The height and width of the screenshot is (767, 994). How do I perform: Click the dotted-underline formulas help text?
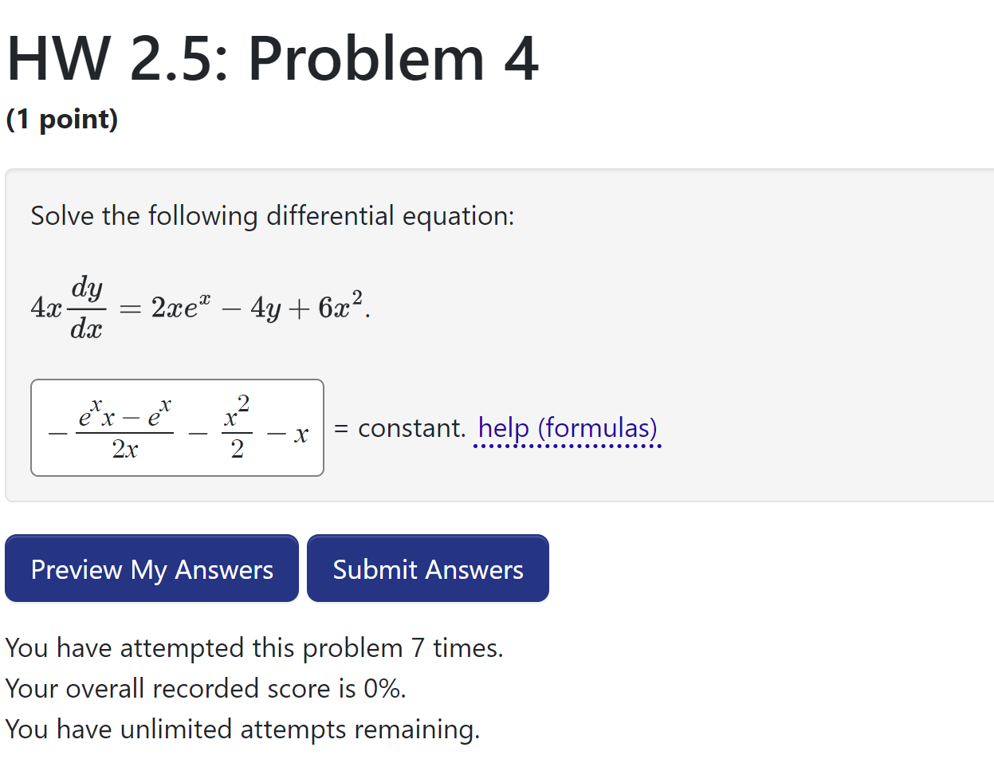click(567, 427)
